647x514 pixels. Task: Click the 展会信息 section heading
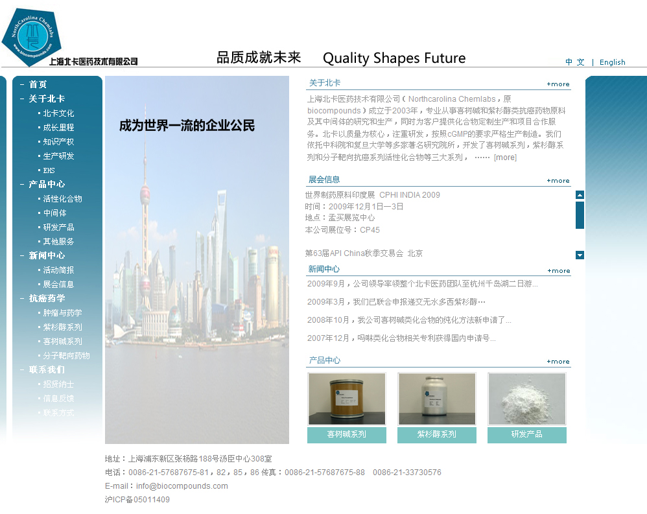click(324, 180)
